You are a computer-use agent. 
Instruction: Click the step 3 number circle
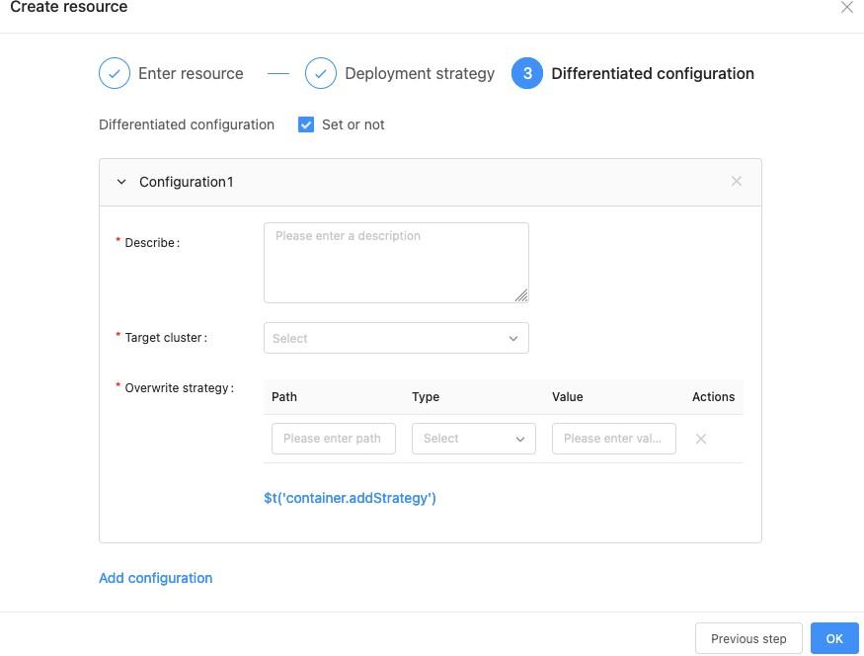pyautogui.click(x=527, y=73)
